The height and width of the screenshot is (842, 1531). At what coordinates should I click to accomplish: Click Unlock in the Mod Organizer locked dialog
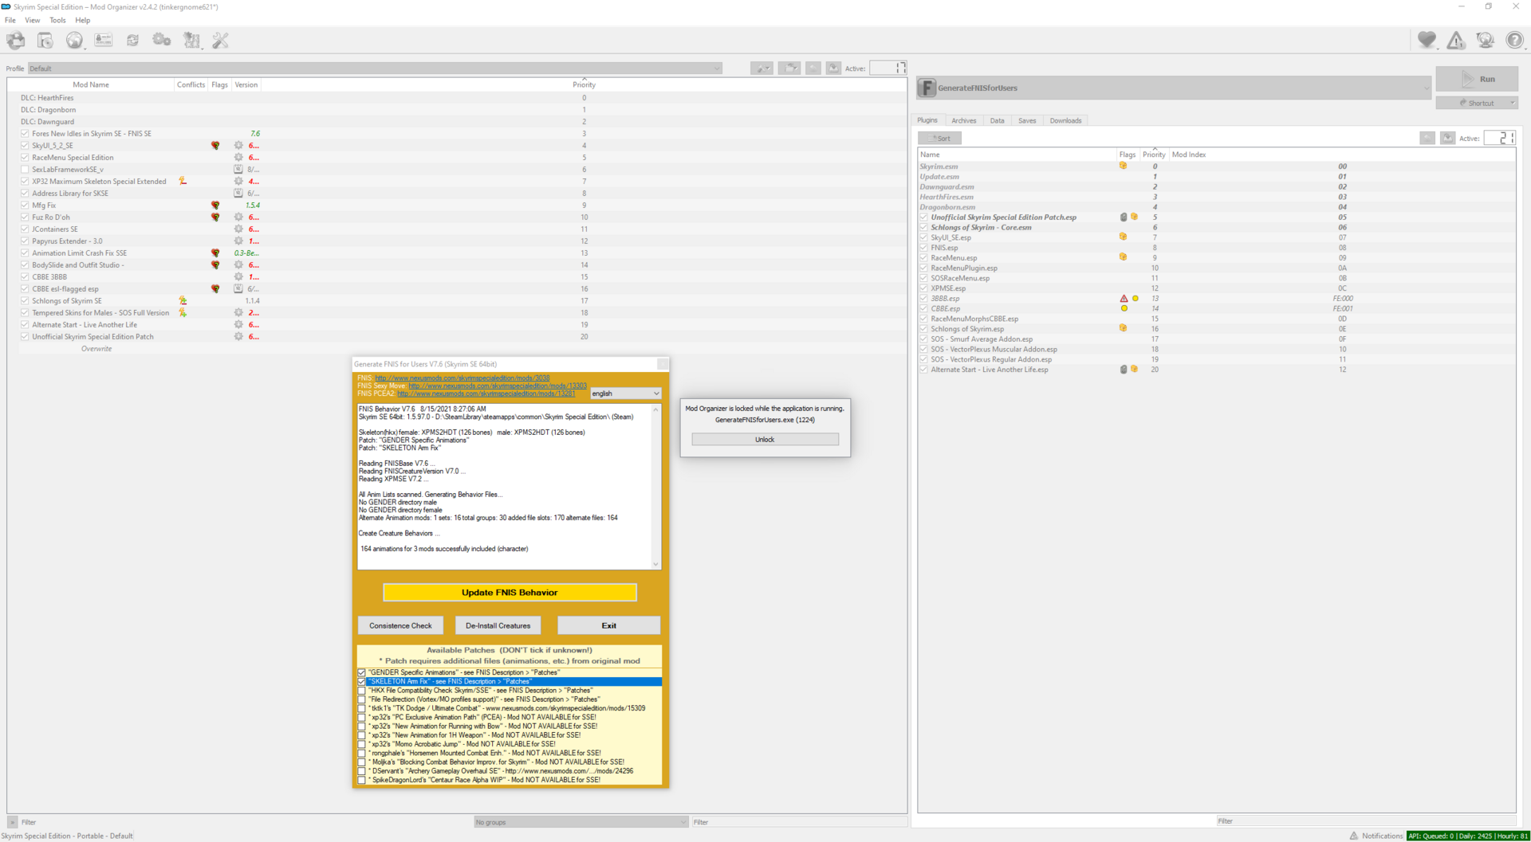765,440
